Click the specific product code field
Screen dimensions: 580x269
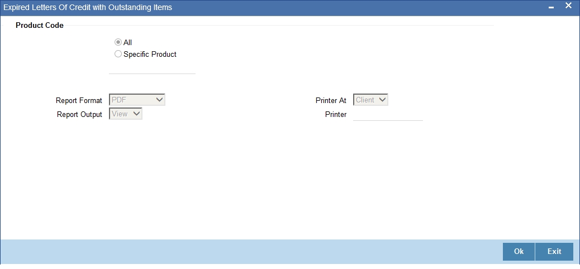coord(152,68)
